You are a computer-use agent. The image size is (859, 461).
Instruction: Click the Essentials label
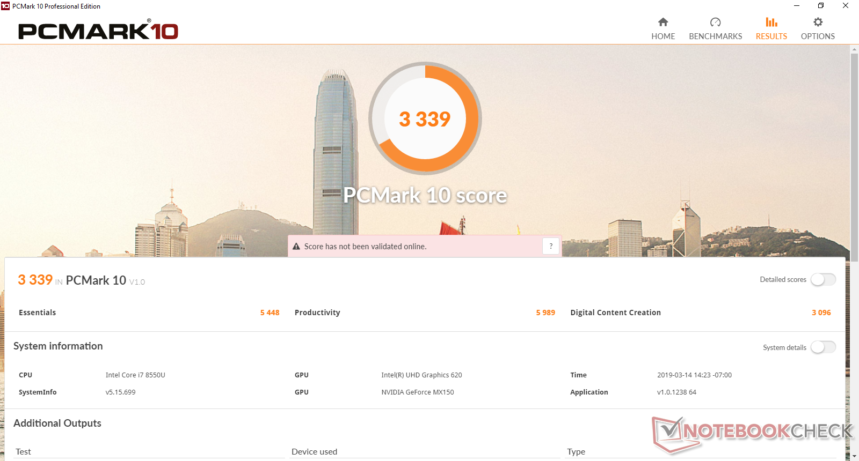pyautogui.click(x=37, y=313)
